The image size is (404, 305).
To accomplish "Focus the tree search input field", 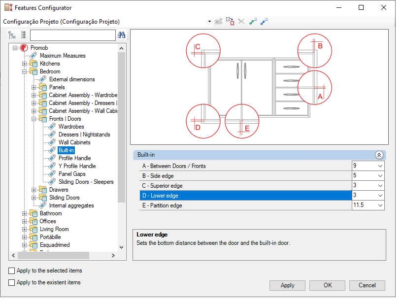I will [x=72, y=35].
